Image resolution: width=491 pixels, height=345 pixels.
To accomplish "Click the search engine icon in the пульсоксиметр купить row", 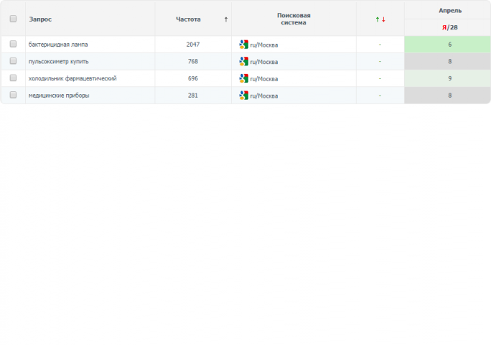I will pyautogui.click(x=243, y=62).
